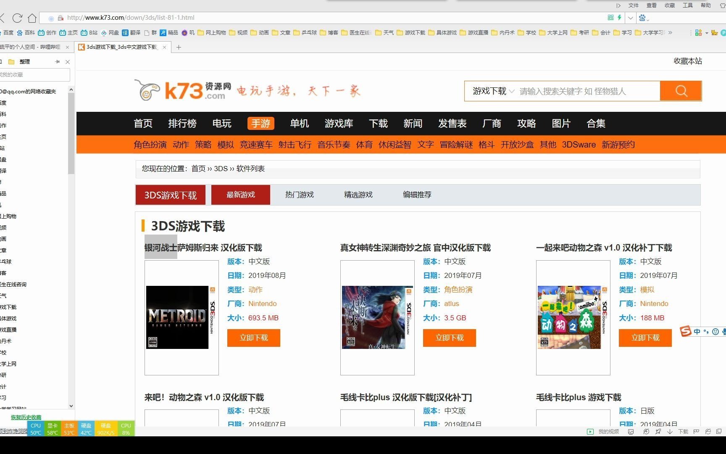Show more bookmarks with the double chevron
The image size is (726, 454).
(670, 32)
